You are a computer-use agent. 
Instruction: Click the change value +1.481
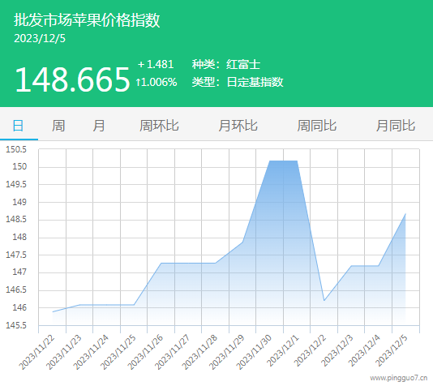[156, 64]
